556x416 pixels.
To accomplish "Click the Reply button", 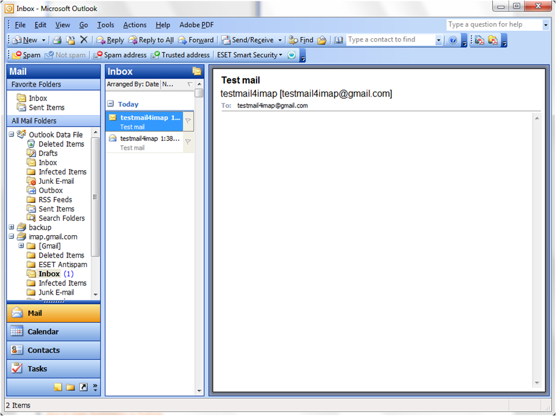I will (110, 40).
